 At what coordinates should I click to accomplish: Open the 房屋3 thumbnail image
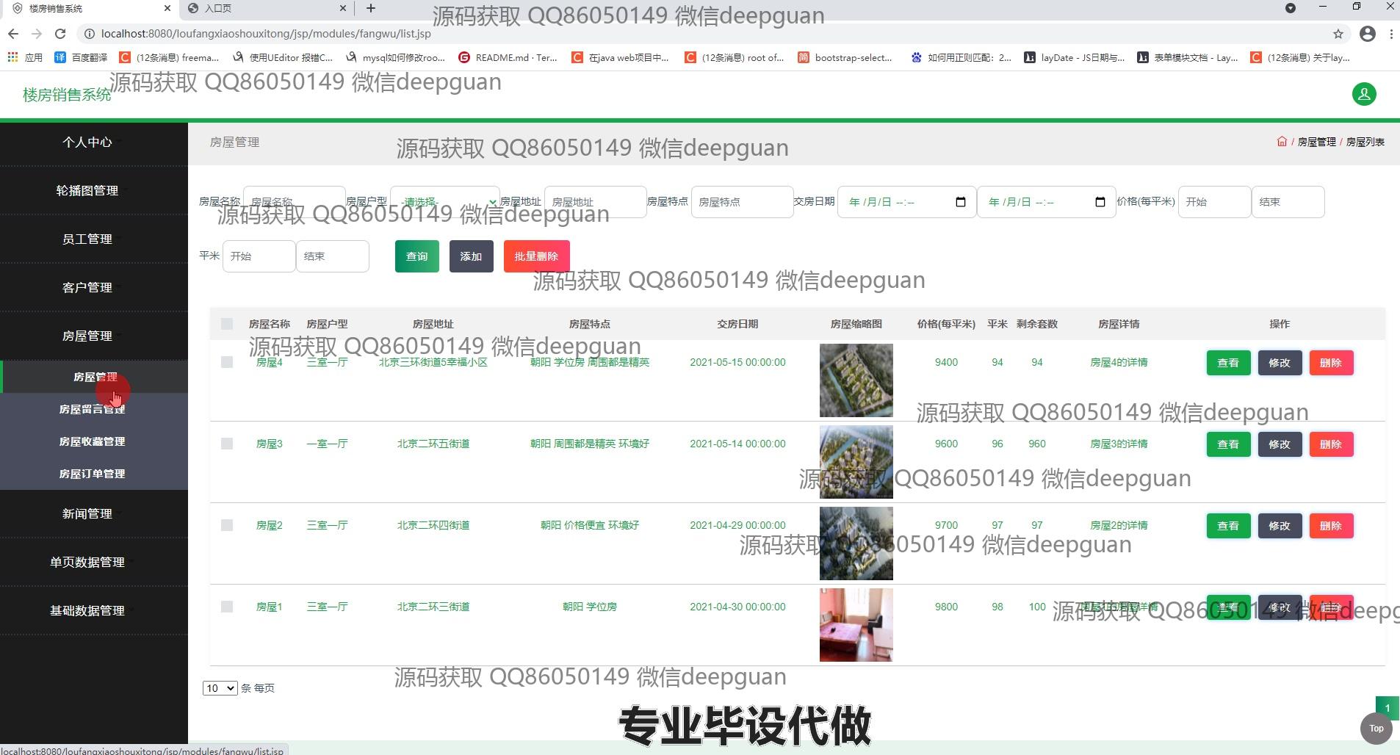(856, 462)
